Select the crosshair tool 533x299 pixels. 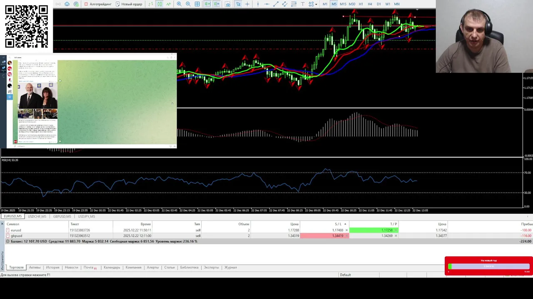click(x=247, y=4)
